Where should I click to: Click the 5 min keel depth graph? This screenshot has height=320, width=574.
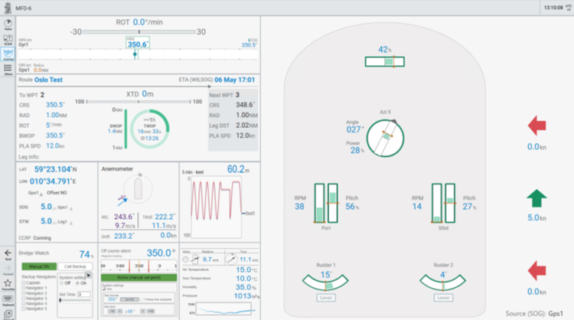coord(216,207)
